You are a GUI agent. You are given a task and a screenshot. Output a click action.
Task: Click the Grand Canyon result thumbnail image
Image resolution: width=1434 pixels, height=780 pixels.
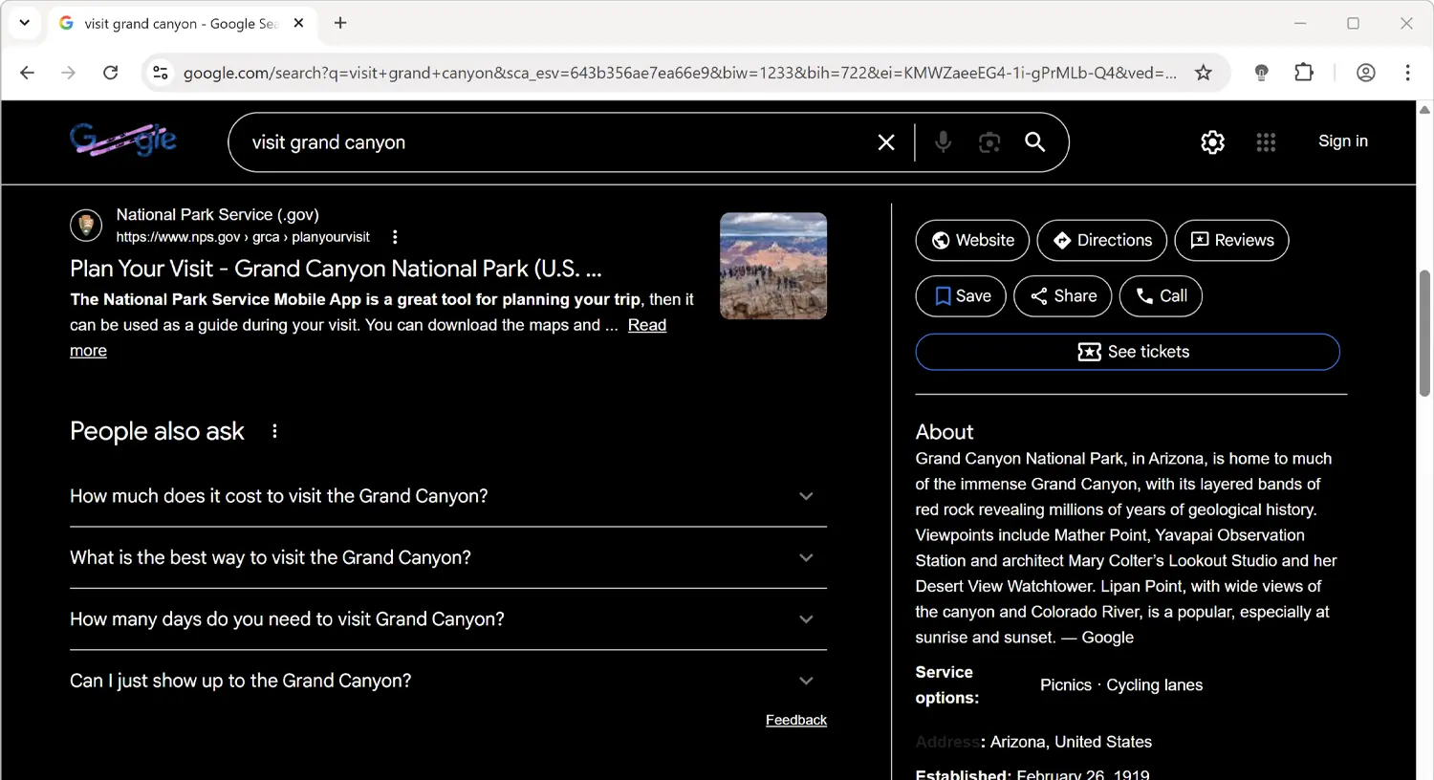[772, 265]
